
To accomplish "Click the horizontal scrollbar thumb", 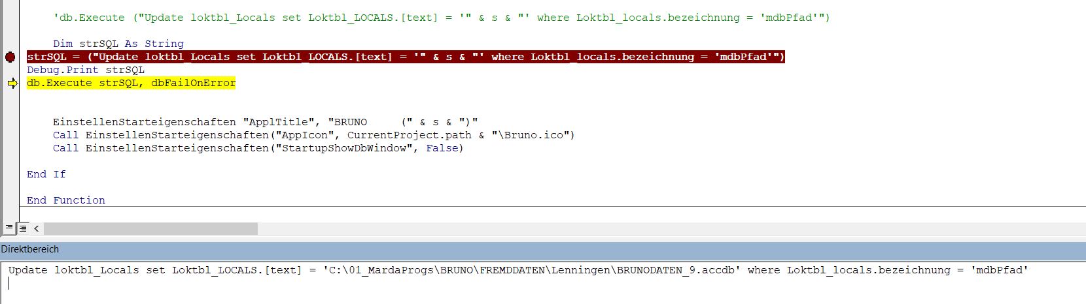I will (150, 228).
